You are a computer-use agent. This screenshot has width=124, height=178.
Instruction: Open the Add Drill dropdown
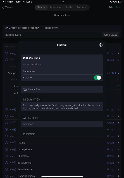coord(113,73)
